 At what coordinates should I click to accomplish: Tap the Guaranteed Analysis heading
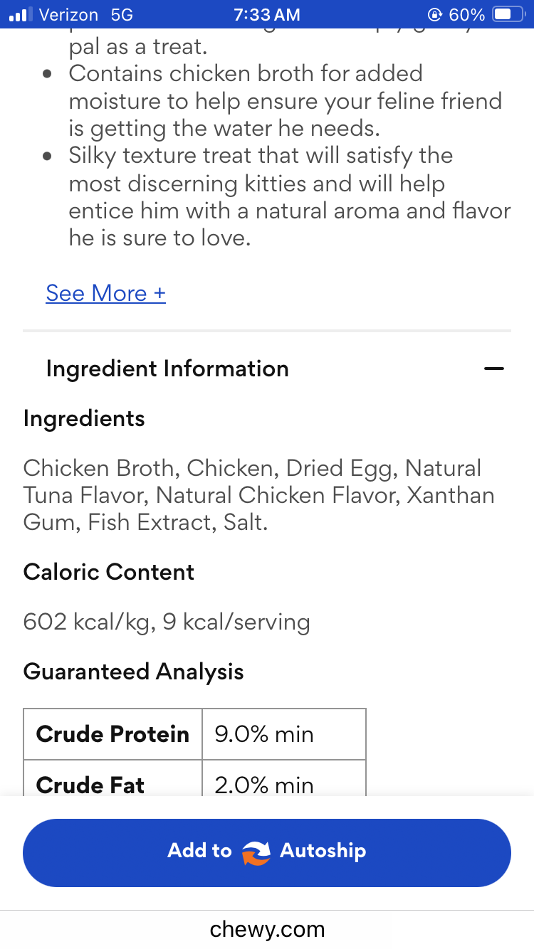coord(134,672)
